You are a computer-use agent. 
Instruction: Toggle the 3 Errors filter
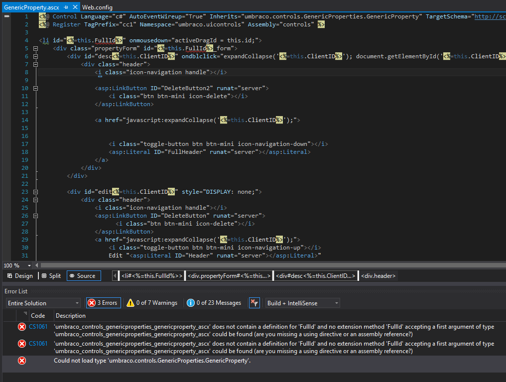click(104, 303)
